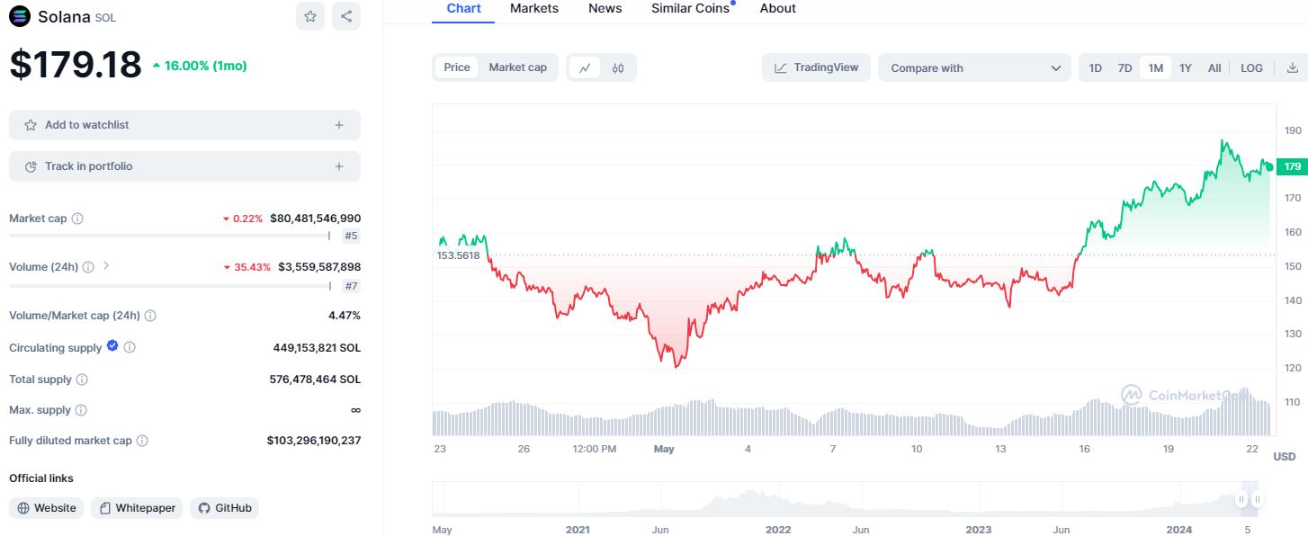Switch to candlestick chart icon

(618, 67)
